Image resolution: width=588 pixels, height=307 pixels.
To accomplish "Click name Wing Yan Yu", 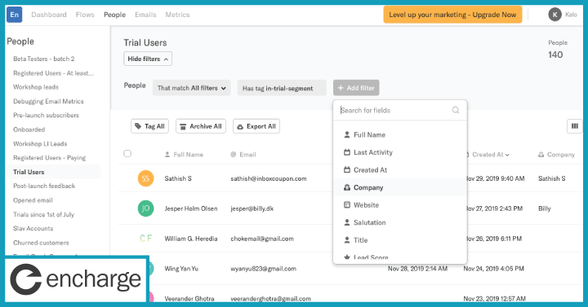I will coord(181,269).
